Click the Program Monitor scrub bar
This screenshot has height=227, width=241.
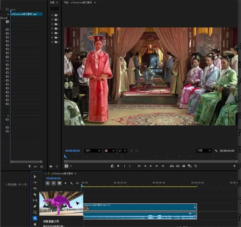pyautogui.click(x=149, y=157)
